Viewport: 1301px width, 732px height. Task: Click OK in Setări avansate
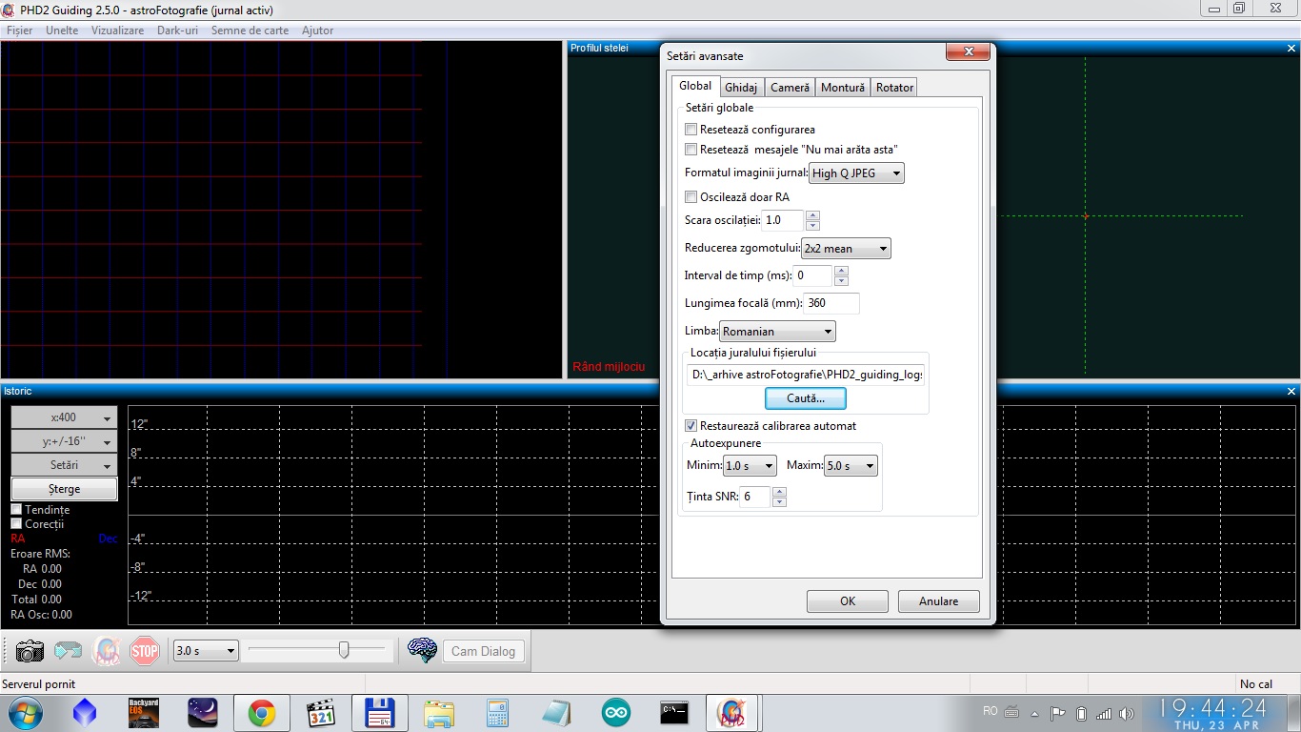(848, 601)
